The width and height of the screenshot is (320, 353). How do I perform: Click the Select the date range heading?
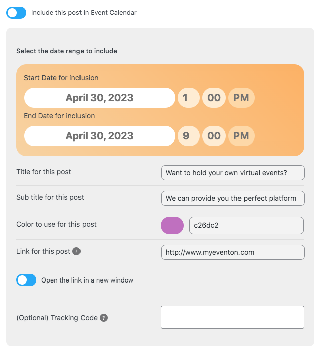click(66, 51)
